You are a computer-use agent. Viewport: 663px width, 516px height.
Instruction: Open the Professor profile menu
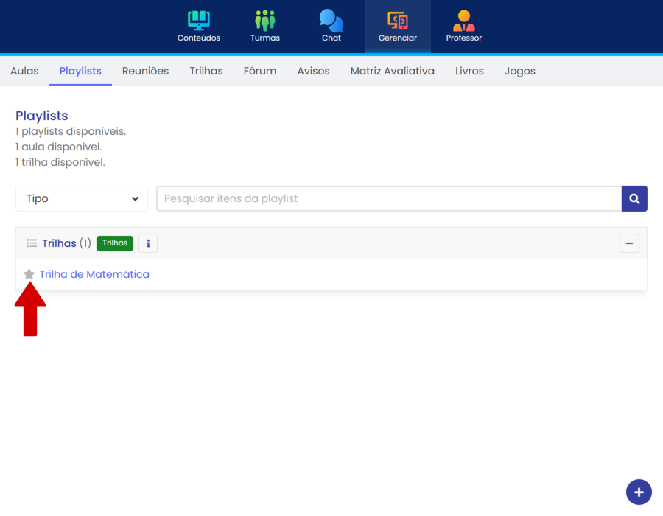pyautogui.click(x=464, y=27)
